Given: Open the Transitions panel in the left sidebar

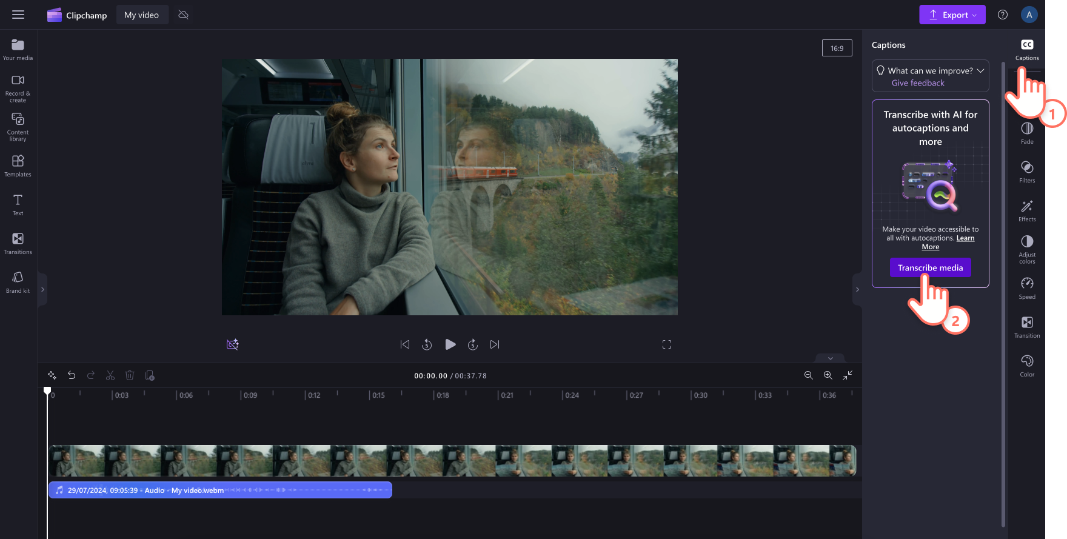Looking at the screenshot, I should pos(18,244).
